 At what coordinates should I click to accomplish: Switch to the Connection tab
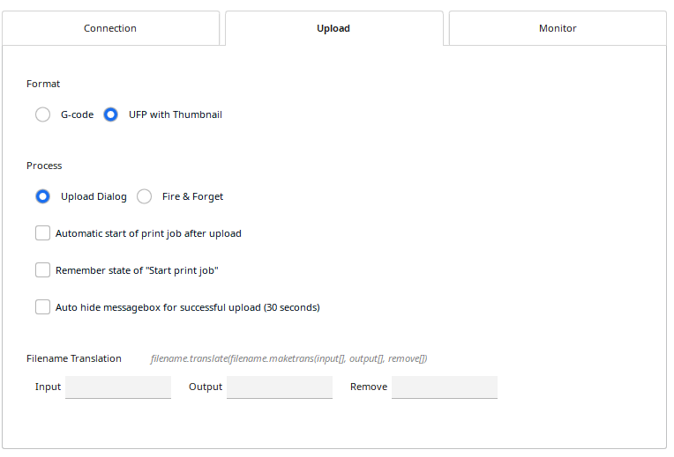[x=110, y=28]
